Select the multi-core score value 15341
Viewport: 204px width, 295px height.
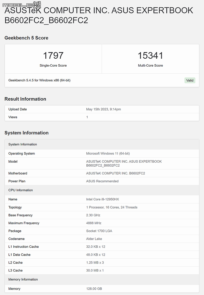pyautogui.click(x=150, y=56)
